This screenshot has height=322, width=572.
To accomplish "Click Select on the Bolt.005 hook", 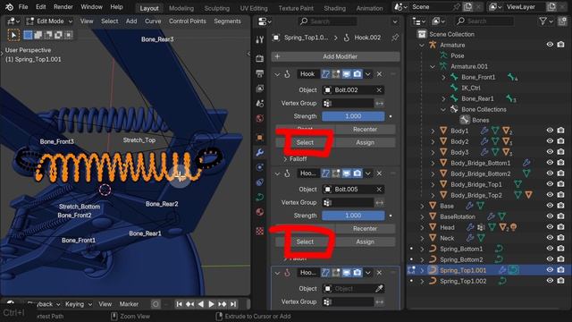I will 305,241.
